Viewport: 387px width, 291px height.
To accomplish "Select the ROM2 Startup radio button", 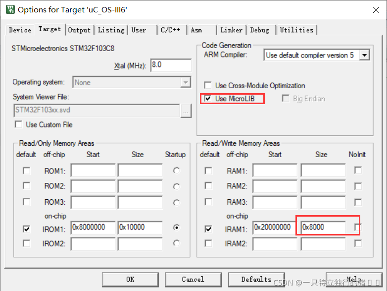I will point(176,187).
